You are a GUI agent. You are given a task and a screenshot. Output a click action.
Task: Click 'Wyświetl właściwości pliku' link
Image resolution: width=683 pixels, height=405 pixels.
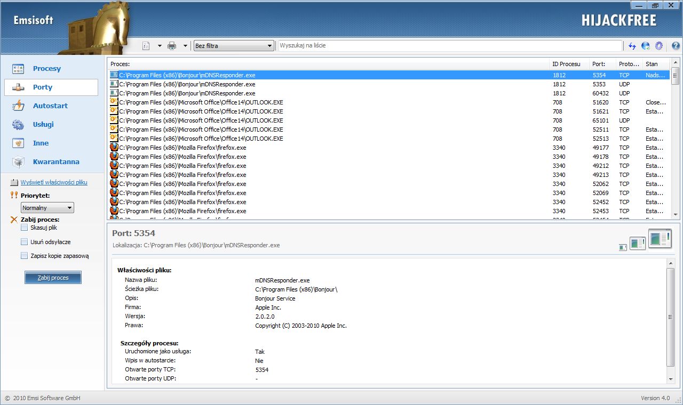[54, 182]
